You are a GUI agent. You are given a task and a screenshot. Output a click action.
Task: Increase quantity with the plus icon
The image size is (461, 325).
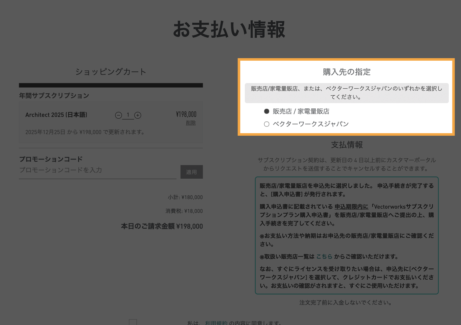[138, 115]
